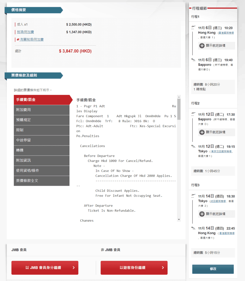This screenshot has height=281, width=245.
Task: Click the plus icon for 行程1 flight details
Action: click(x=202, y=46)
